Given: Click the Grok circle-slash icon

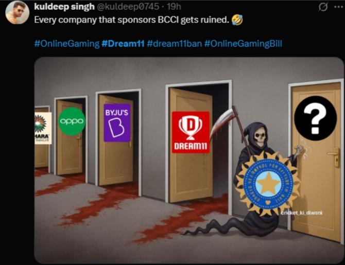Looking at the screenshot, I should tap(323, 7).
